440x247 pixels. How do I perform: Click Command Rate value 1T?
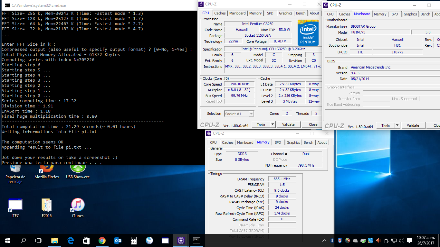pos(282,219)
